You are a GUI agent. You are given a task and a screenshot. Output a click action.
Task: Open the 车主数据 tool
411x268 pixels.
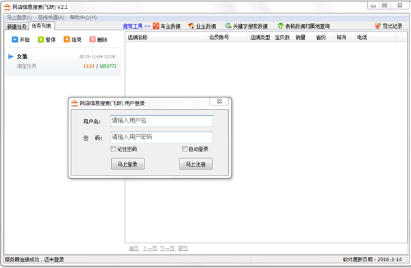point(166,26)
